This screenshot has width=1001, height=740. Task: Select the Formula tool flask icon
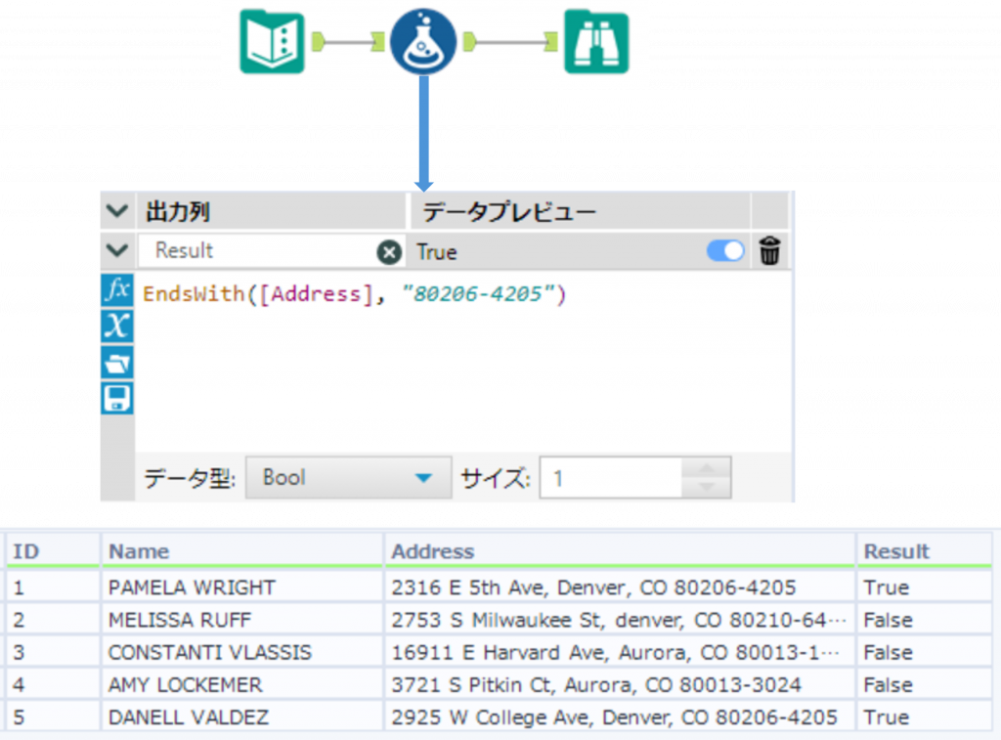click(423, 43)
